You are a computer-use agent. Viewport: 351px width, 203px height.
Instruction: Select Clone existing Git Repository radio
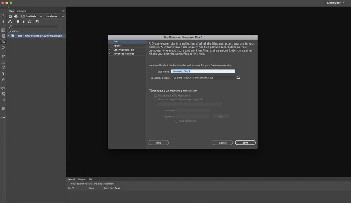(156, 99)
